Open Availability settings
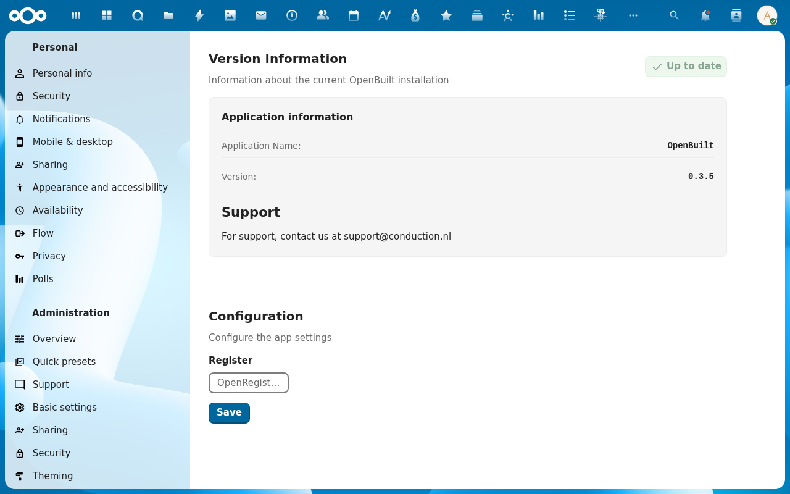 click(98, 211)
